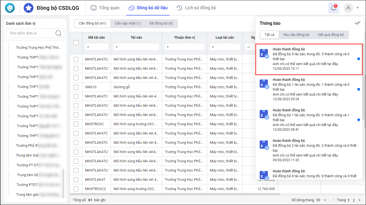Open the notification bell icon

pos(334,8)
